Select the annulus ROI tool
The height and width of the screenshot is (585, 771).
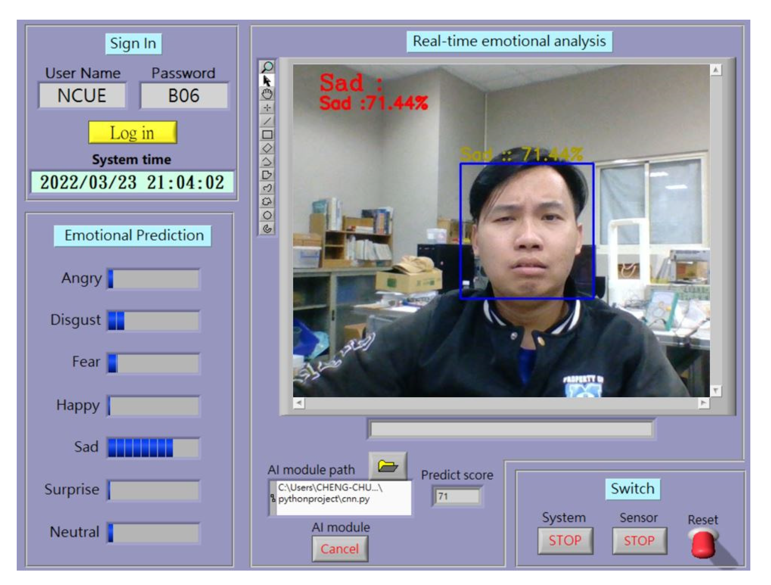pyautogui.click(x=267, y=229)
